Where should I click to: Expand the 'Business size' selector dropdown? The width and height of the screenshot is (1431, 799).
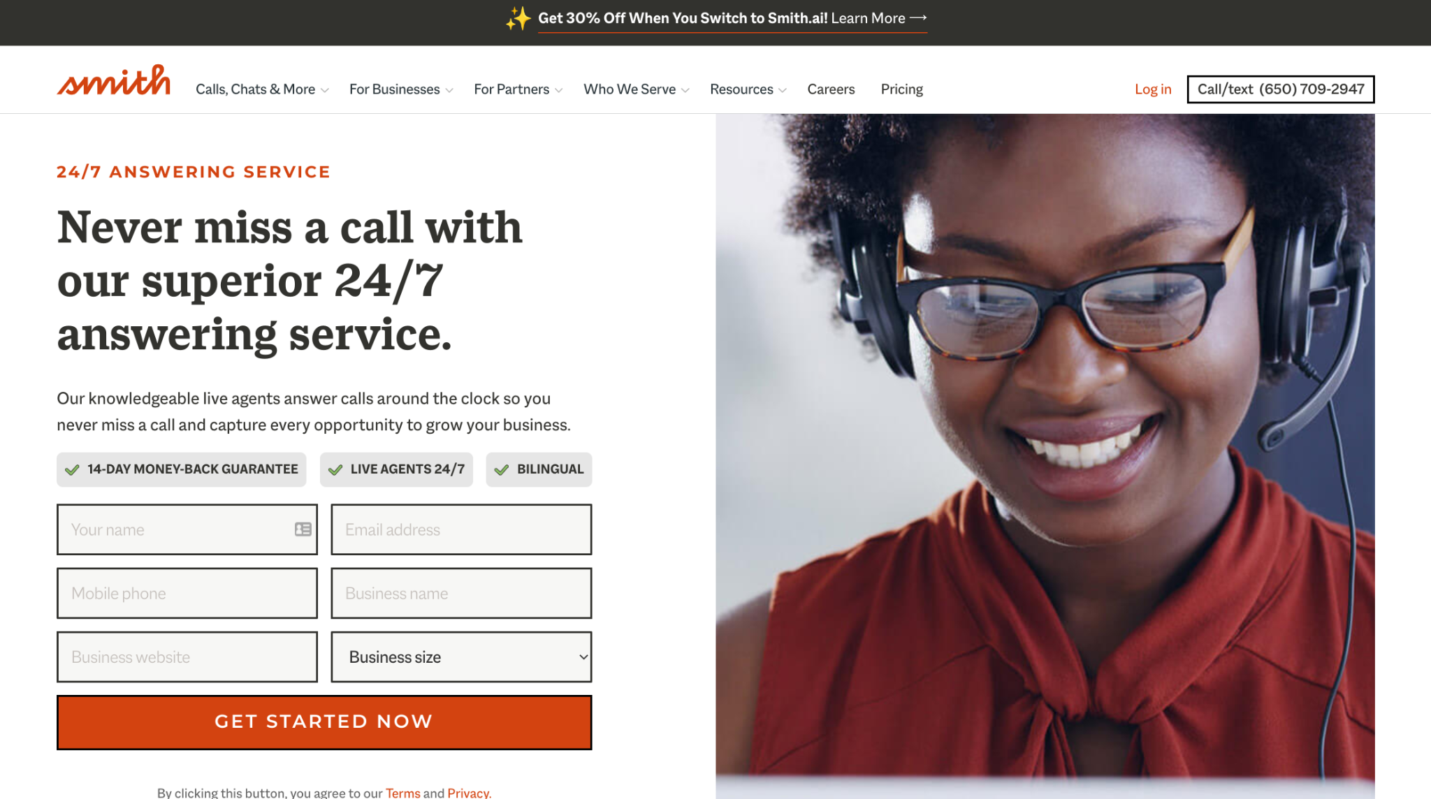460,657
